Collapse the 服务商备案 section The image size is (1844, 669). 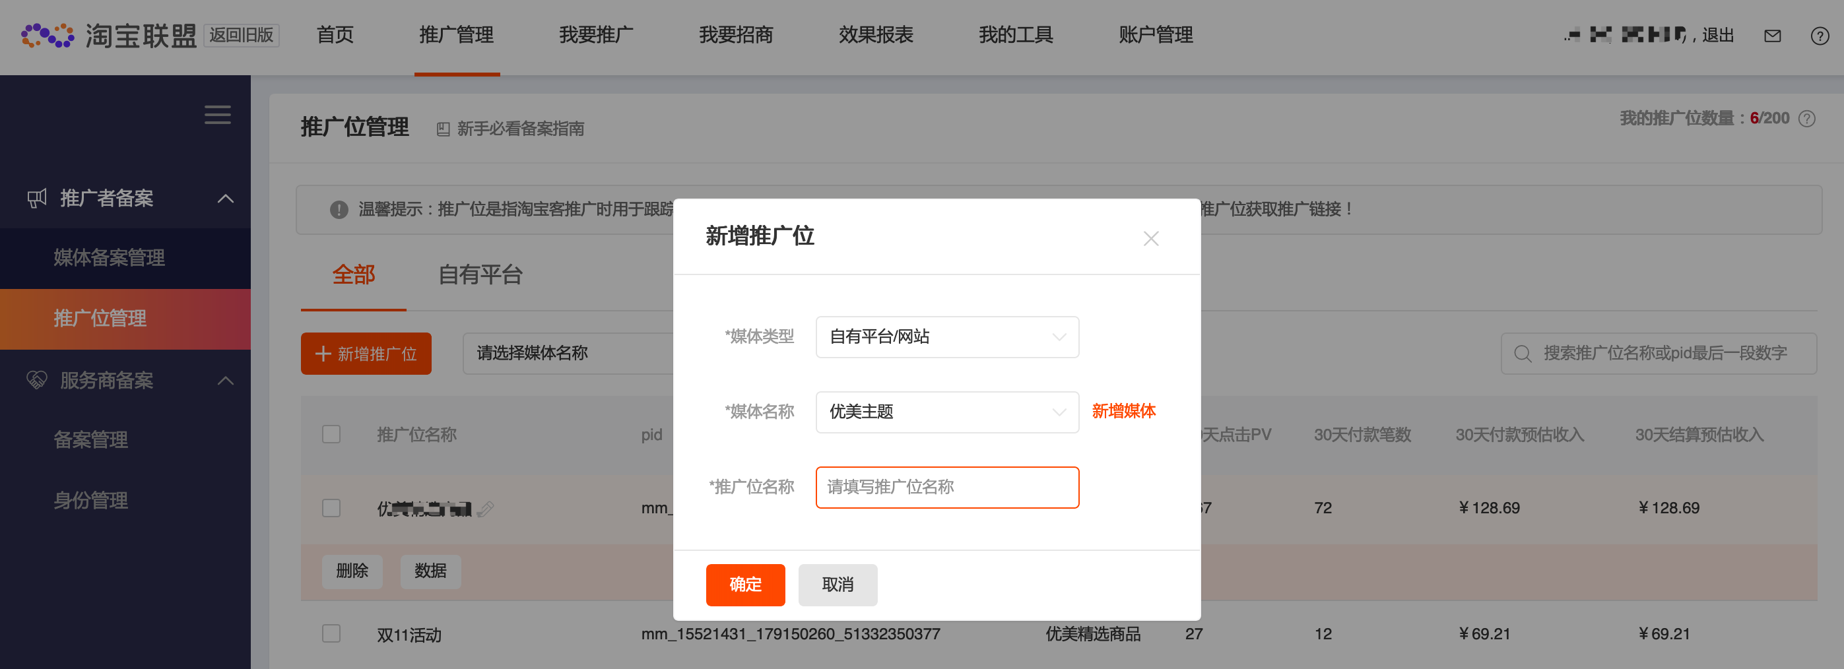[226, 380]
